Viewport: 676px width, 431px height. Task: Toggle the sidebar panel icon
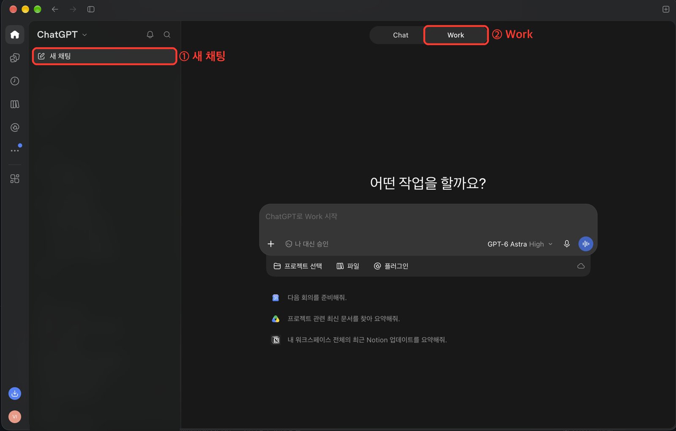(91, 9)
